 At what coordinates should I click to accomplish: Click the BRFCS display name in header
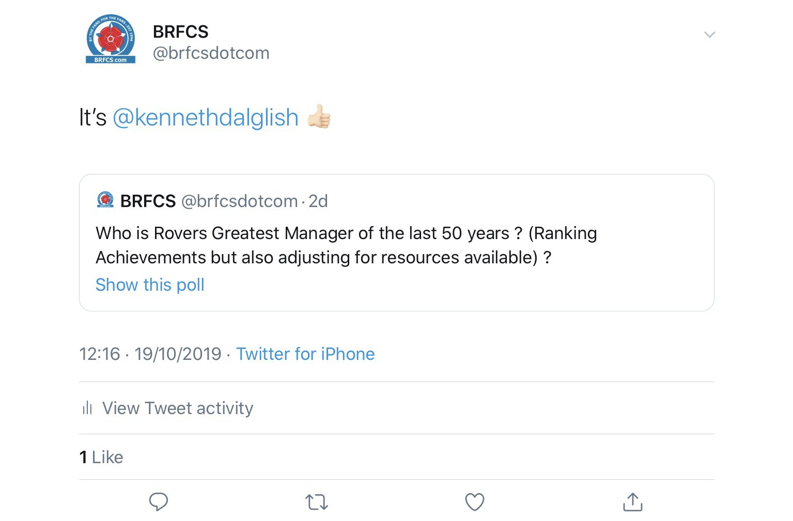point(180,32)
